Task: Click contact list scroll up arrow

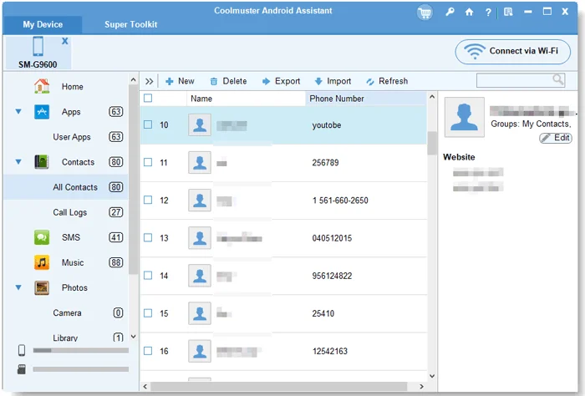Action: click(x=432, y=97)
